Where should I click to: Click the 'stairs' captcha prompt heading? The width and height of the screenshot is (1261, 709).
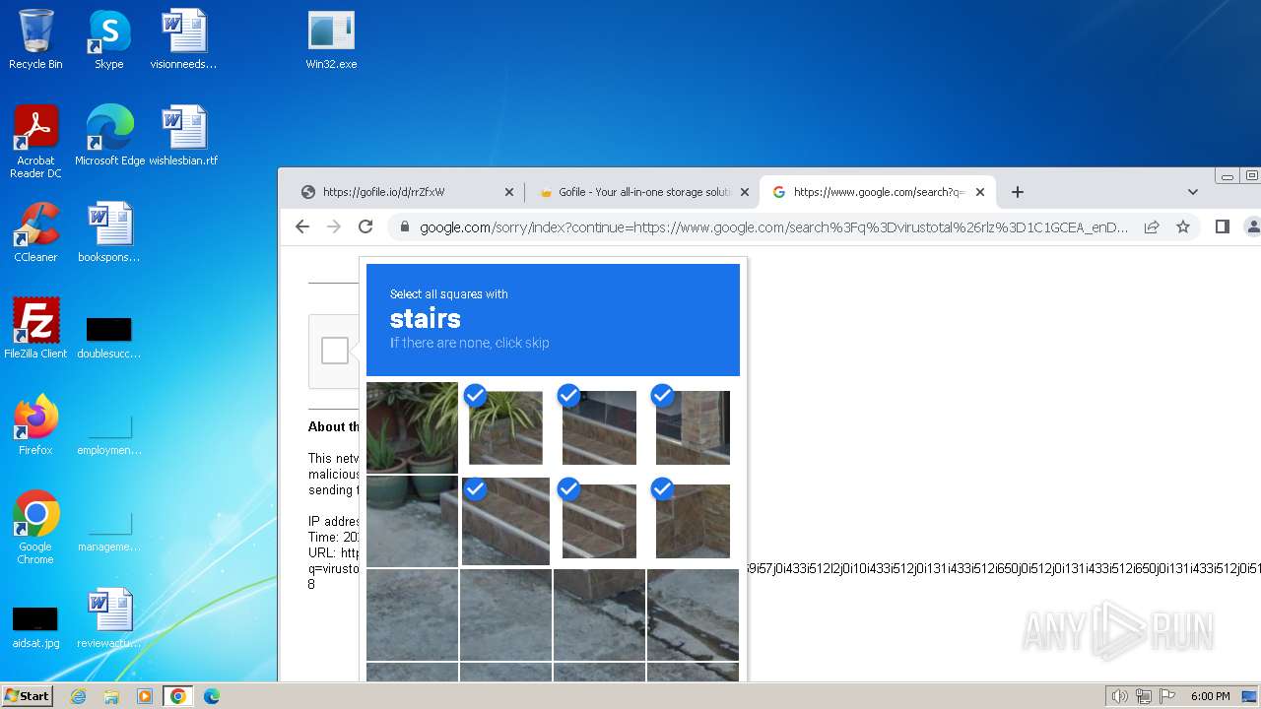[x=425, y=319]
